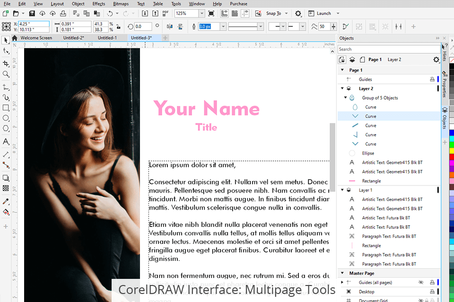Viewport: 454px width, 302px height.
Task: Select the Crop tool
Action: pyautogui.click(x=6, y=63)
